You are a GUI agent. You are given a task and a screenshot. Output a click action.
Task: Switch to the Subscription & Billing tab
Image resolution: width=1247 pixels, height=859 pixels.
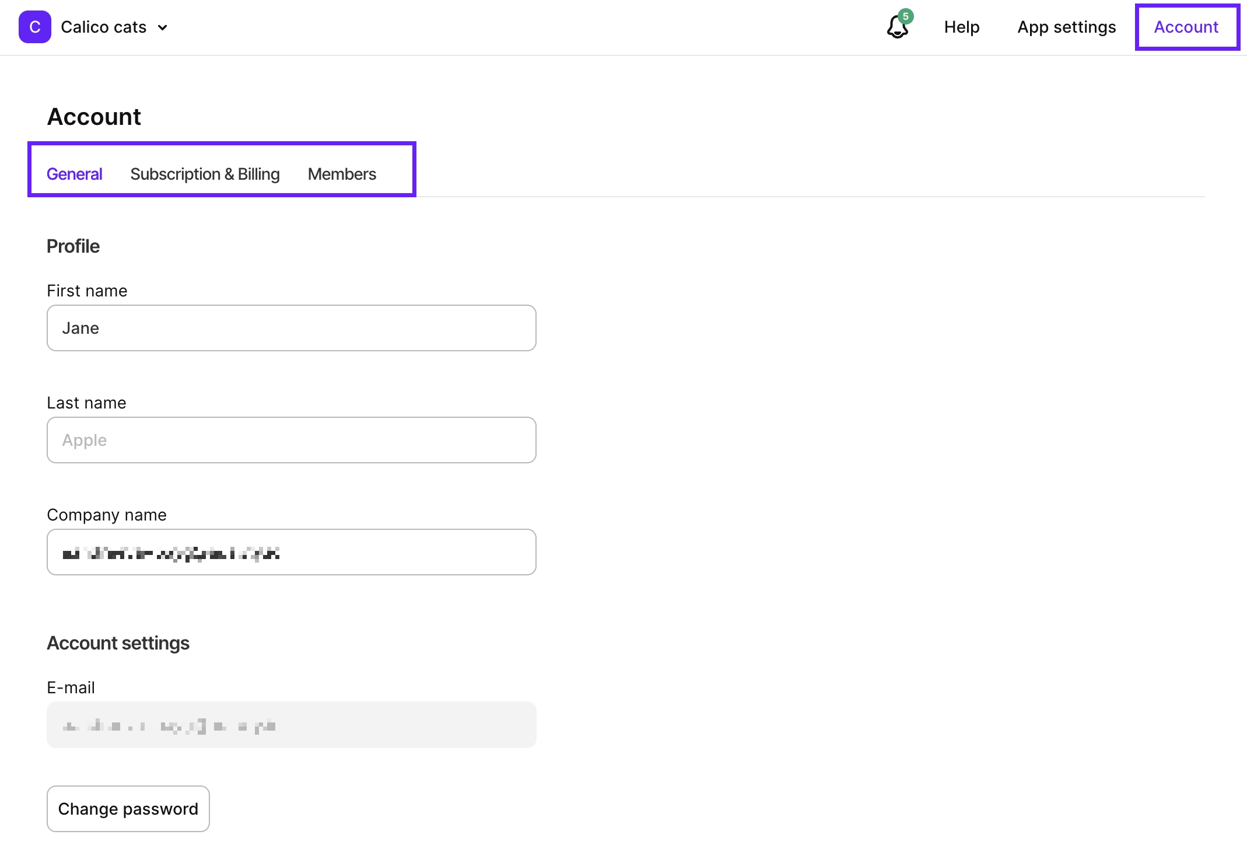(x=205, y=174)
